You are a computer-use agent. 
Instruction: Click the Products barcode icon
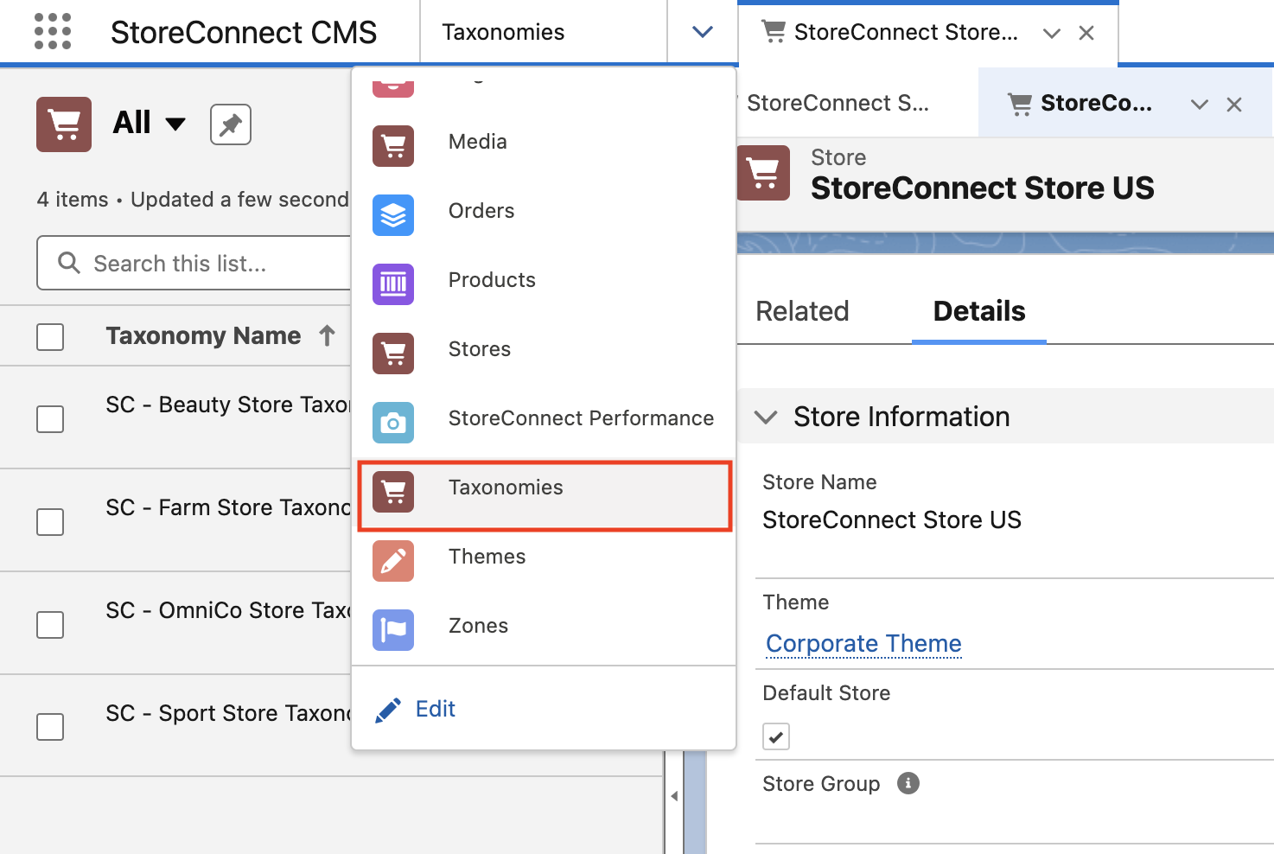click(393, 284)
